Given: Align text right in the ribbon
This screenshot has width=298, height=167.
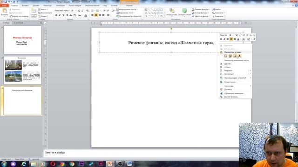Looking at the screenshot, I should 100,15.
